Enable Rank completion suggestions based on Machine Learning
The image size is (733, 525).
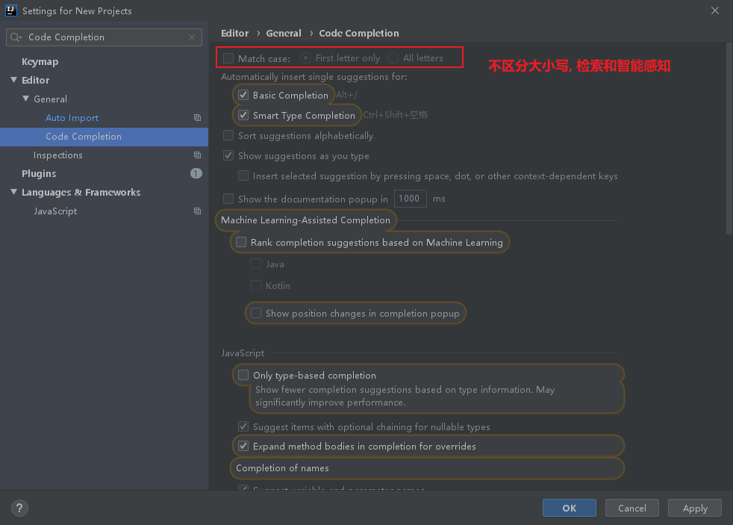point(241,242)
